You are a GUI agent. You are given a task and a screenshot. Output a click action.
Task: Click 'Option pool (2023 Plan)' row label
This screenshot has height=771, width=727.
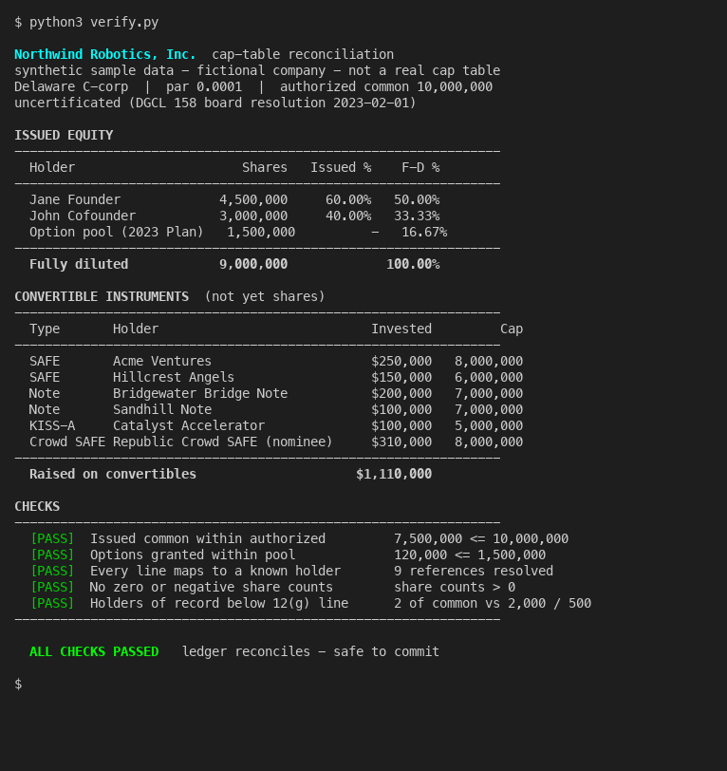pos(117,232)
